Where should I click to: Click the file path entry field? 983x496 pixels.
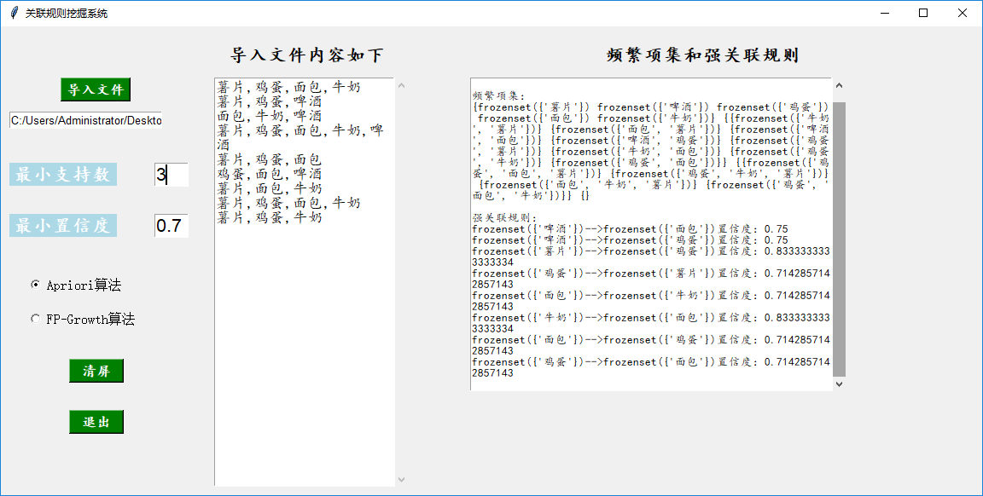[x=86, y=120]
